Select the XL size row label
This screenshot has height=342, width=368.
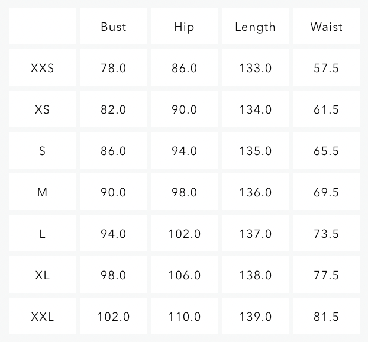[43, 275]
